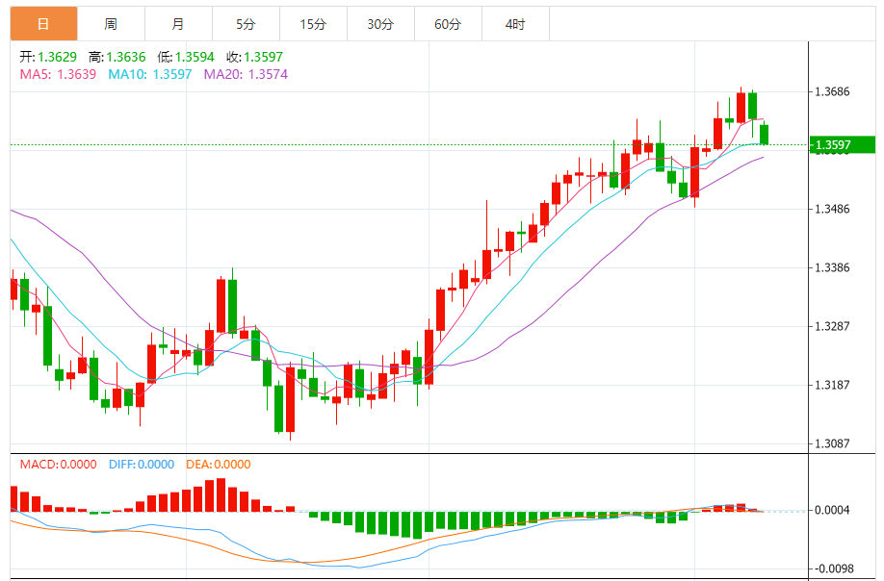Open the 5分 timeframe tab
884x581 pixels.
246,24
